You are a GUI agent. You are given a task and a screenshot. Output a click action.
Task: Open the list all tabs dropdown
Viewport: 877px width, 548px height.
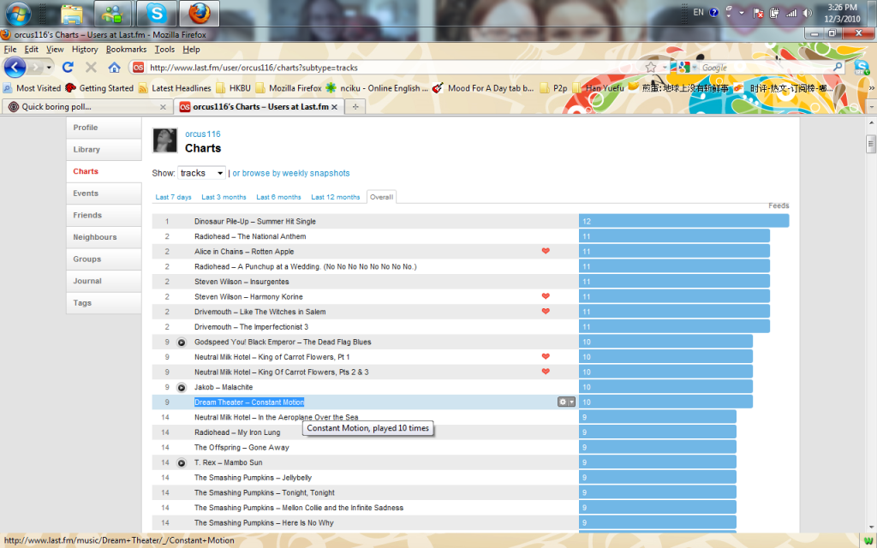coord(871,107)
